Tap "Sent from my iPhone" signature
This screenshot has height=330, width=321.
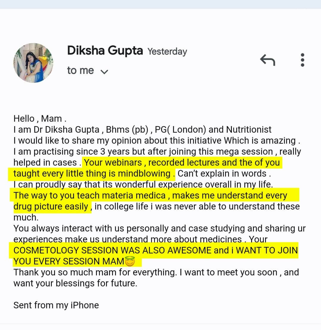coord(56,305)
